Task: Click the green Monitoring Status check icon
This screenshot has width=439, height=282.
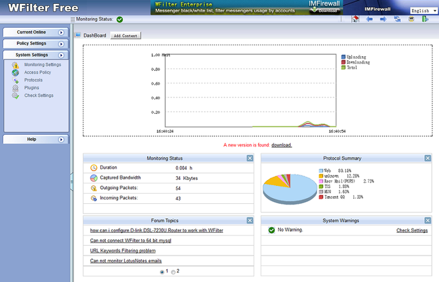Action: point(119,19)
